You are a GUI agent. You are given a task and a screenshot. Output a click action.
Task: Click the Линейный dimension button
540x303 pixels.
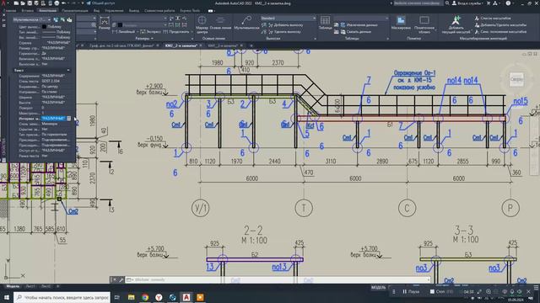[x=123, y=32]
